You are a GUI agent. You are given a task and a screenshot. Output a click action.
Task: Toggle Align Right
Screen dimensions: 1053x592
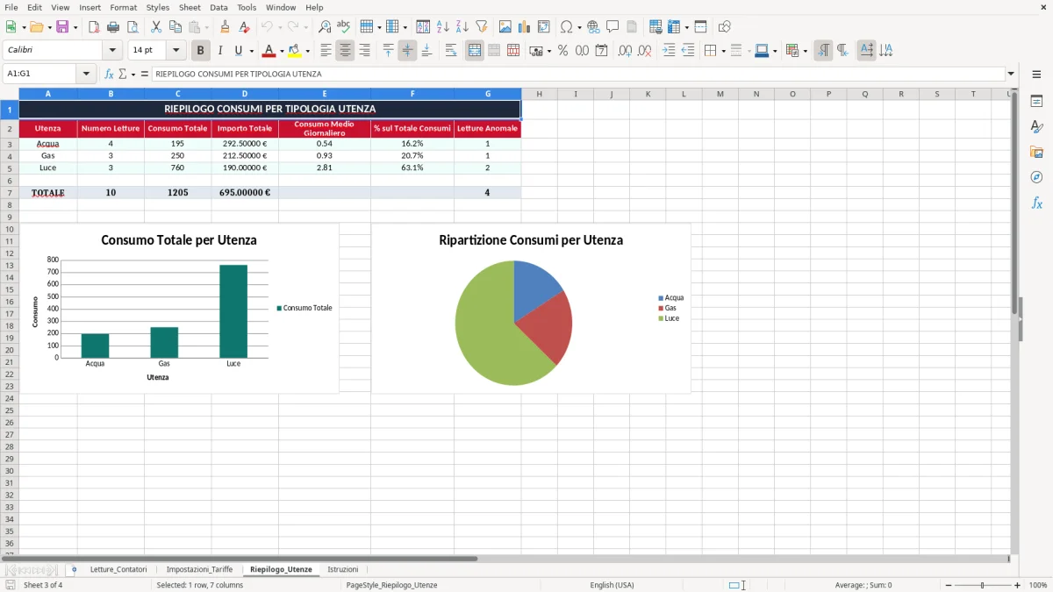pos(364,51)
